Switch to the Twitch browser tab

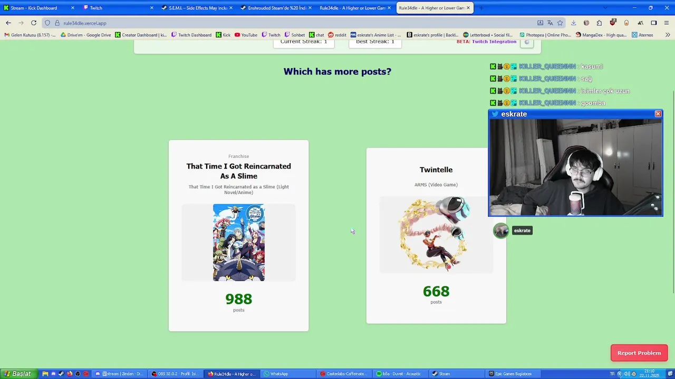coord(119,8)
